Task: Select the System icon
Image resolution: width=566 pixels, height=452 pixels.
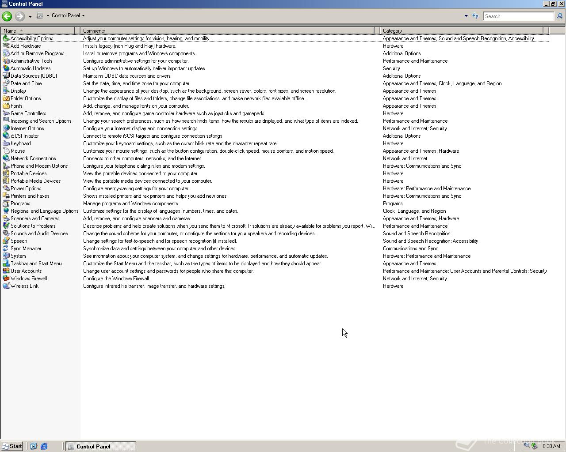Action: pos(6,256)
